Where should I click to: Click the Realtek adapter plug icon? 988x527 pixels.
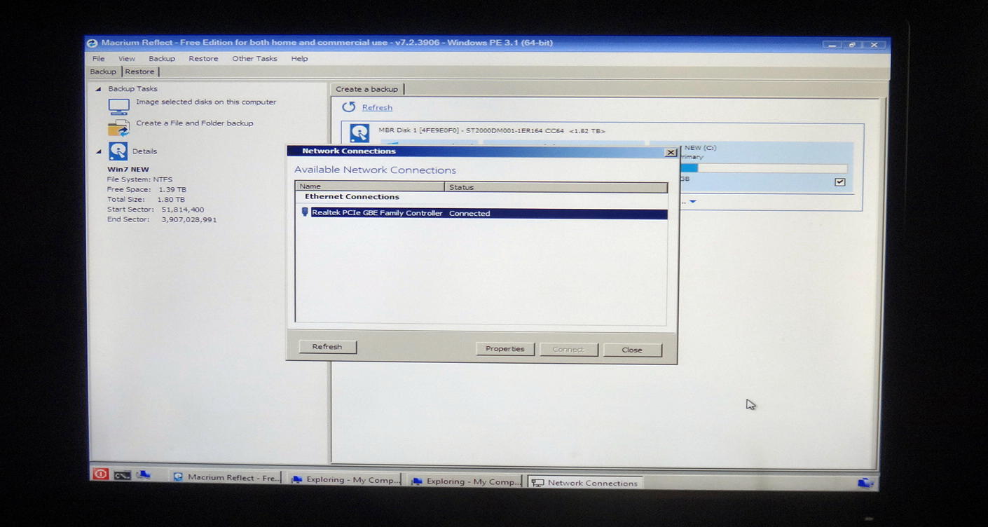coord(304,212)
